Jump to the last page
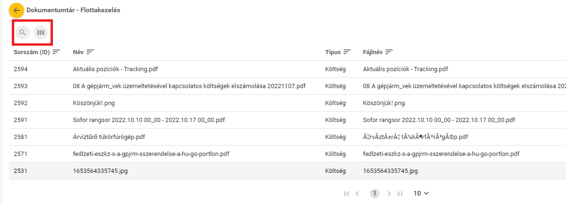 (x=400, y=193)
